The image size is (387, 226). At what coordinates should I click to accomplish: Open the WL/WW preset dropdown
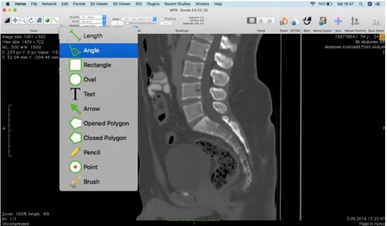tap(93, 17)
